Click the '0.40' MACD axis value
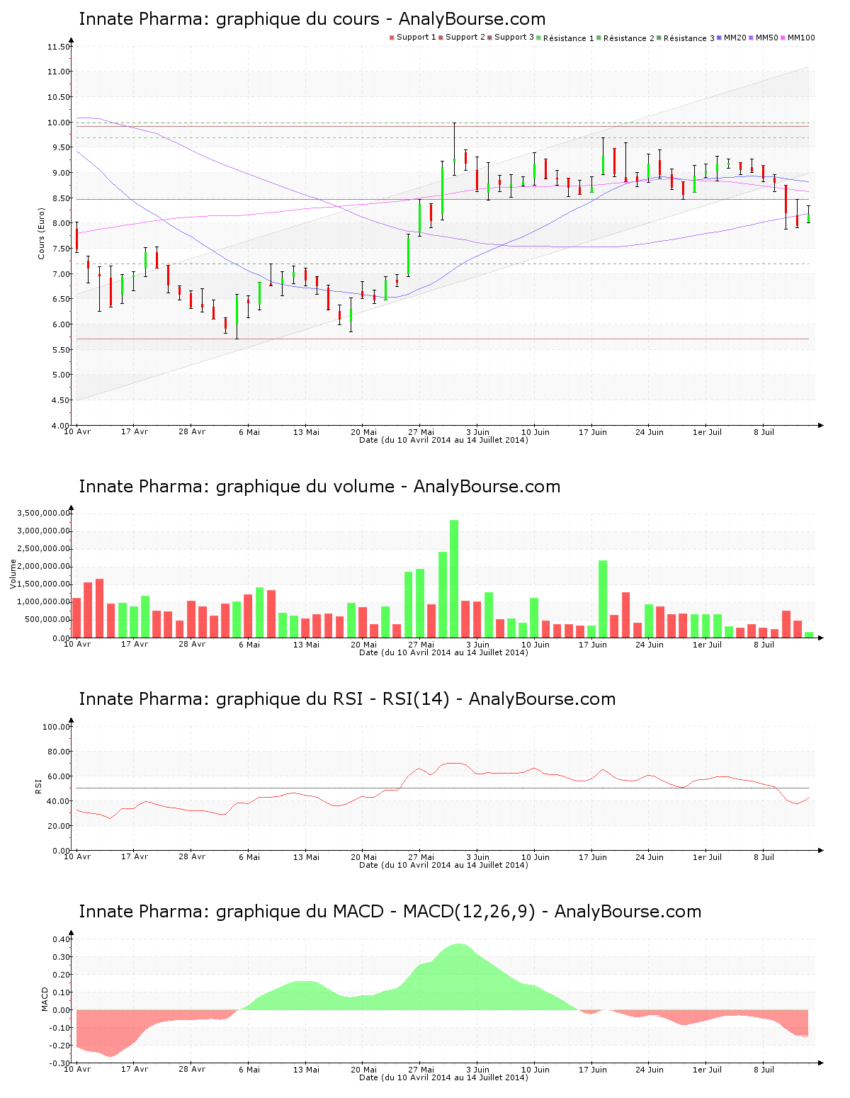The height and width of the screenshot is (1098, 850). click(60, 939)
